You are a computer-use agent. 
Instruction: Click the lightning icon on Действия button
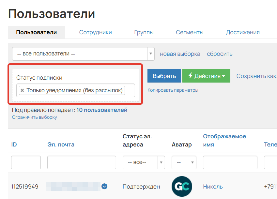[190, 75]
